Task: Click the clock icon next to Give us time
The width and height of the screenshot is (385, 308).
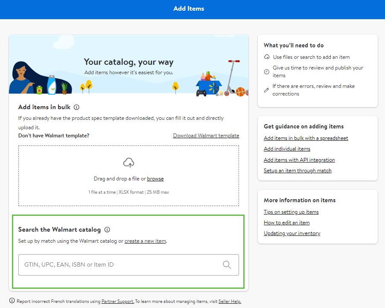Action: click(267, 72)
